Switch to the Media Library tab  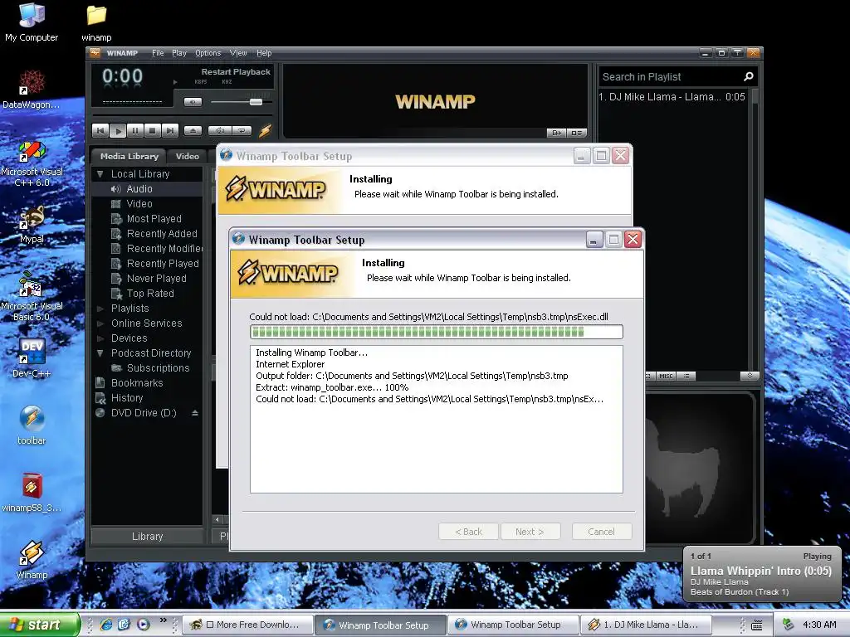(129, 156)
